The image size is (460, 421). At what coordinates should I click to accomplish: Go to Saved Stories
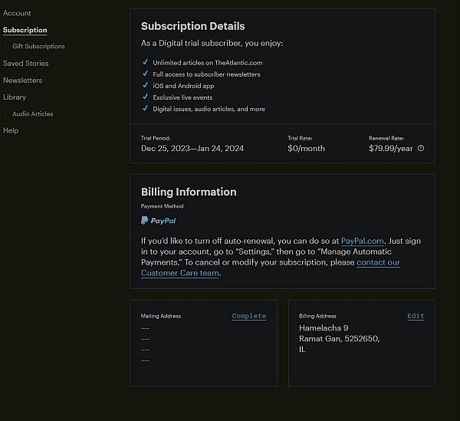(x=26, y=64)
